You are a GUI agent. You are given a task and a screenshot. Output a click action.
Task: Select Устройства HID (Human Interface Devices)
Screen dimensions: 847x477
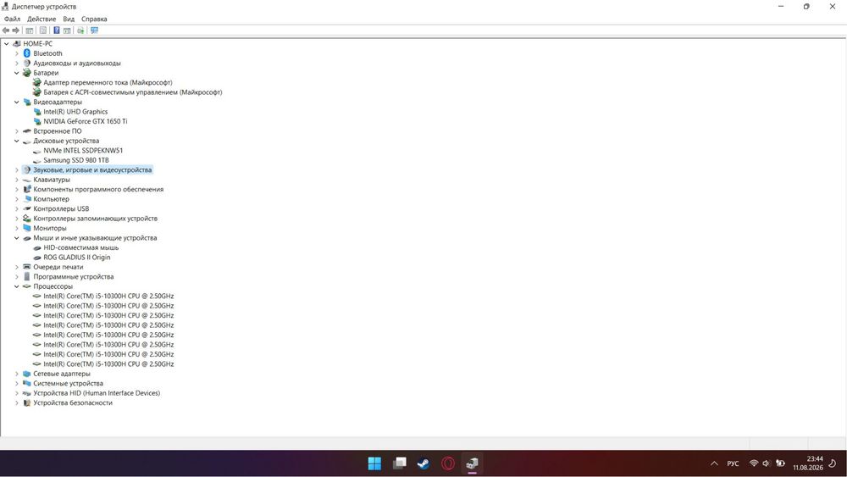click(x=97, y=393)
